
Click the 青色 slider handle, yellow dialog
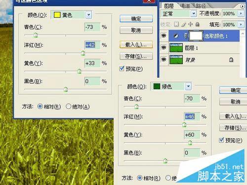tap(36, 35)
